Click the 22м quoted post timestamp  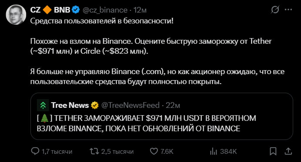[173, 105]
